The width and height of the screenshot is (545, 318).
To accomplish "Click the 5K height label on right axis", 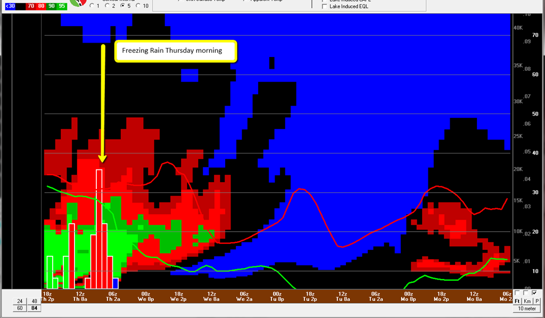I will 516,261.
